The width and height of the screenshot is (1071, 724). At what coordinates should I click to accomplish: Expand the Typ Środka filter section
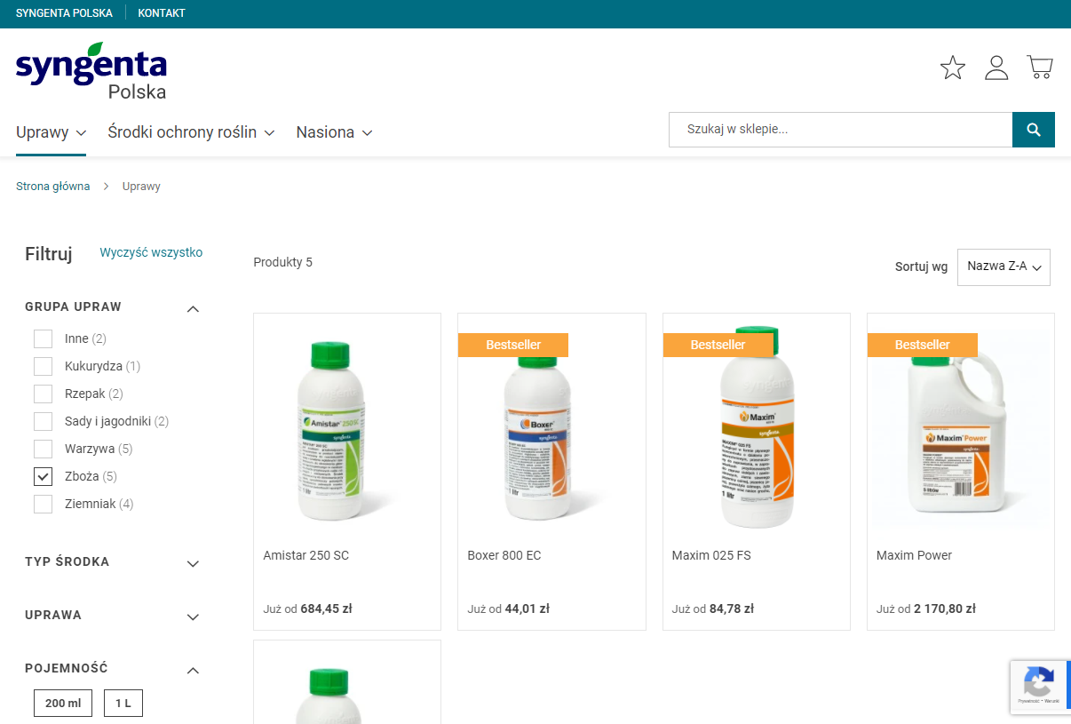coord(193,563)
